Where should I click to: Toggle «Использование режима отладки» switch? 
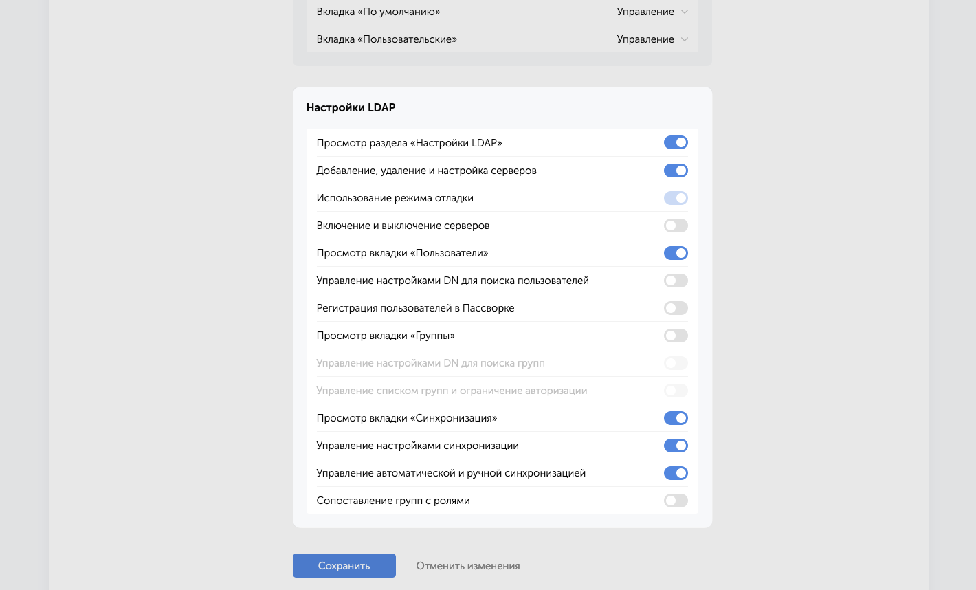point(676,197)
